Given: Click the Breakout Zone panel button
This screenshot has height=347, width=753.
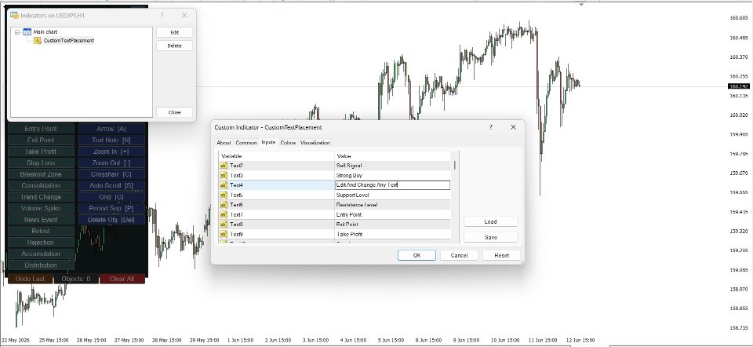Looking at the screenshot, I should 41,174.
